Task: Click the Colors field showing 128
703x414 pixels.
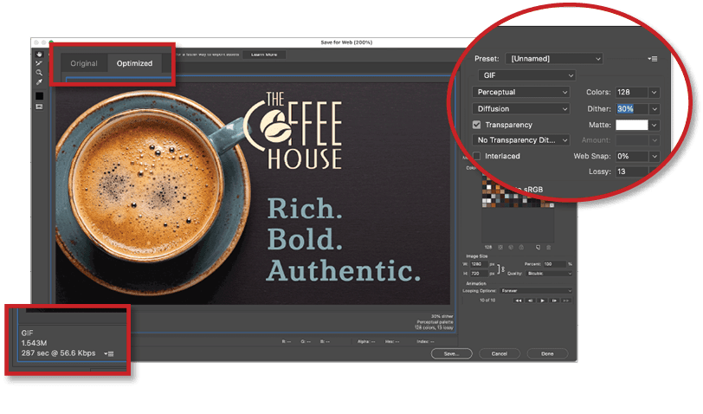Action: (632, 92)
